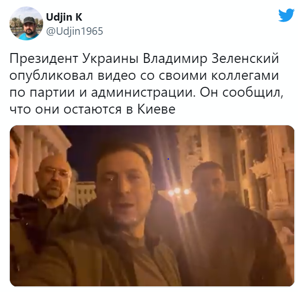Viewport: 298px width, 292px height.
Task: Click the distant white building in the video
Action: pyautogui.click(x=85, y=192)
